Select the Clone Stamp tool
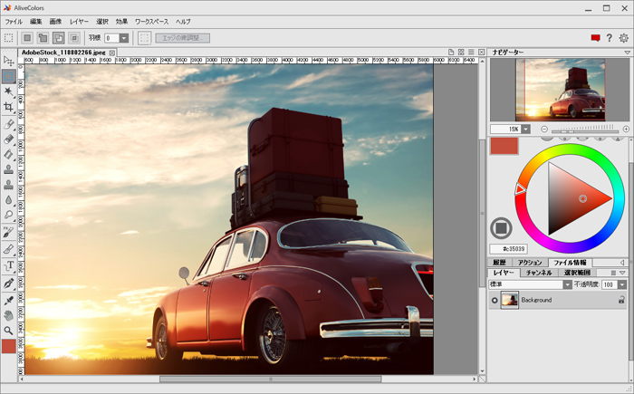 tap(8, 169)
